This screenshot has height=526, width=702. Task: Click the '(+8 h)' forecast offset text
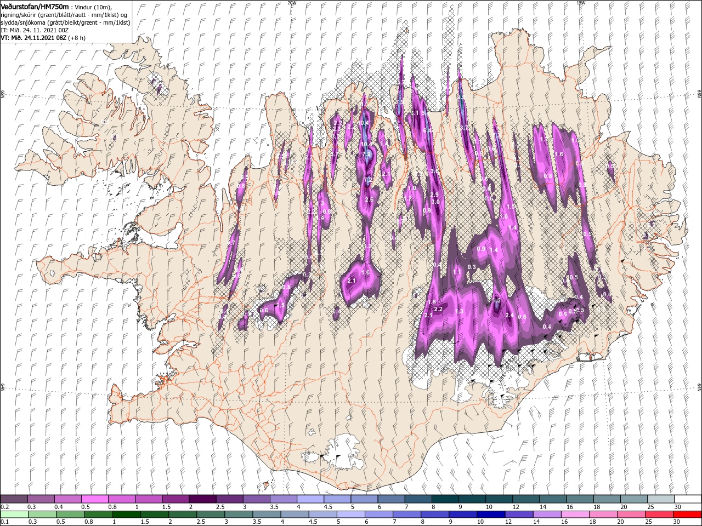[x=78, y=38]
